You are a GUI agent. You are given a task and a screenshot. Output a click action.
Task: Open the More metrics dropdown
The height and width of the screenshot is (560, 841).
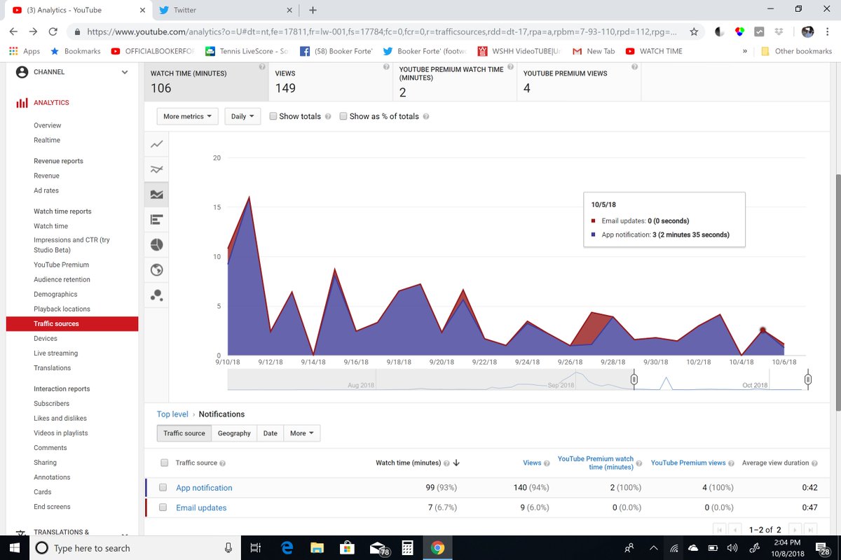point(187,117)
